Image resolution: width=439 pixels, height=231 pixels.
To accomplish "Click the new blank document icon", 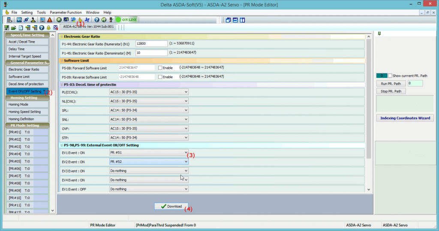I will pos(21,28).
